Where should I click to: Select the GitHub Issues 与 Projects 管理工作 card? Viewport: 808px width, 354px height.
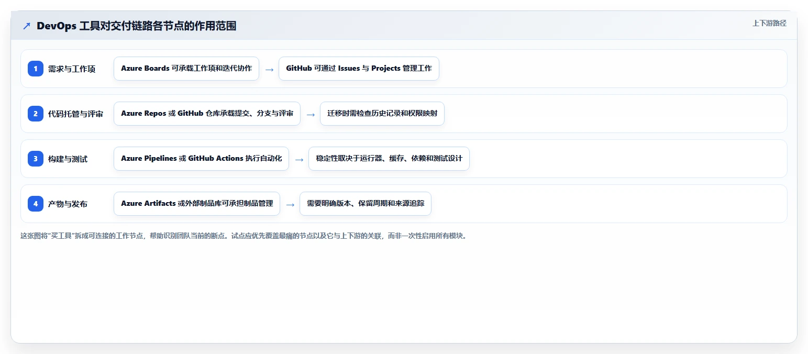pos(359,69)
